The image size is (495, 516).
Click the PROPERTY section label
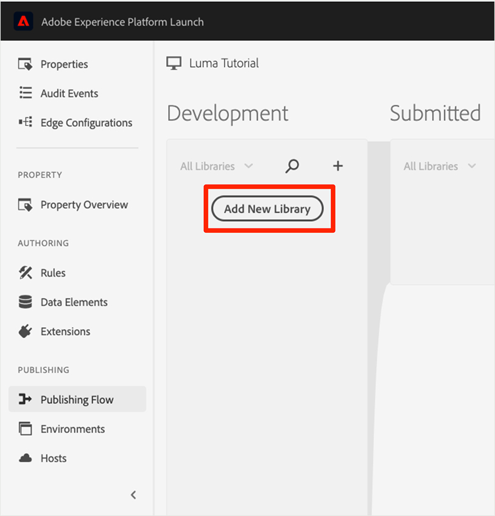pyautogui.click(x=40, y=175)
